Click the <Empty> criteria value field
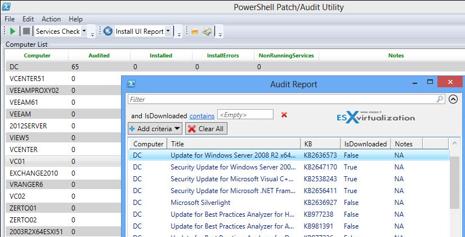The image size is (465, 237). coord(245,114)
